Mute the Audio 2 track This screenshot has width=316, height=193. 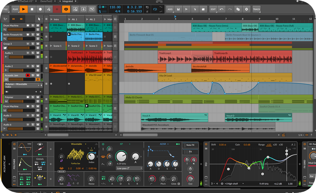tap(38, 66)
